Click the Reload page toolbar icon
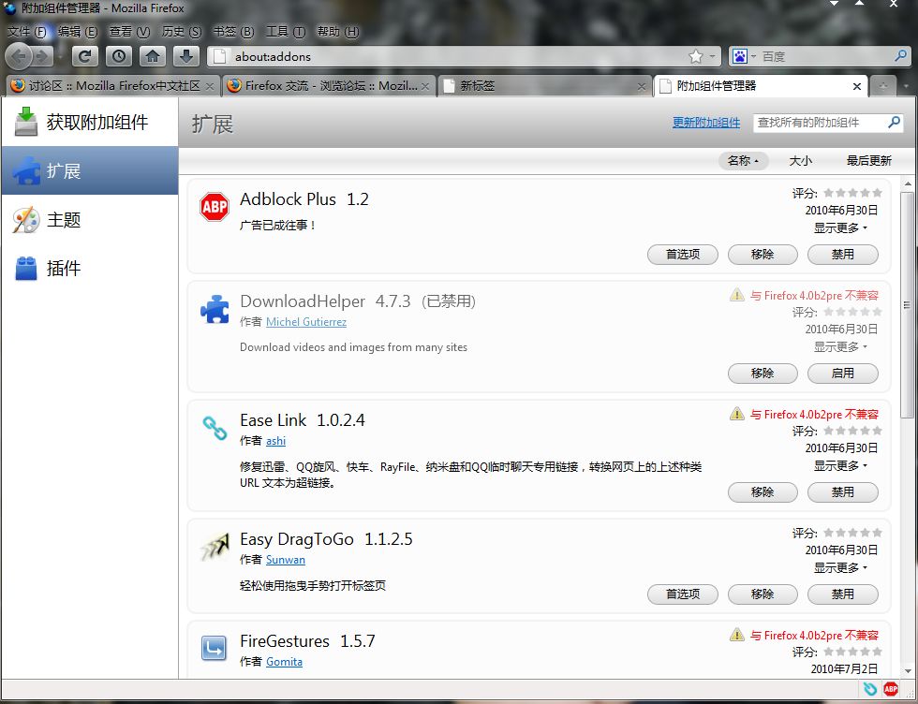Screen dimensions: 918x704 (85, 56)
